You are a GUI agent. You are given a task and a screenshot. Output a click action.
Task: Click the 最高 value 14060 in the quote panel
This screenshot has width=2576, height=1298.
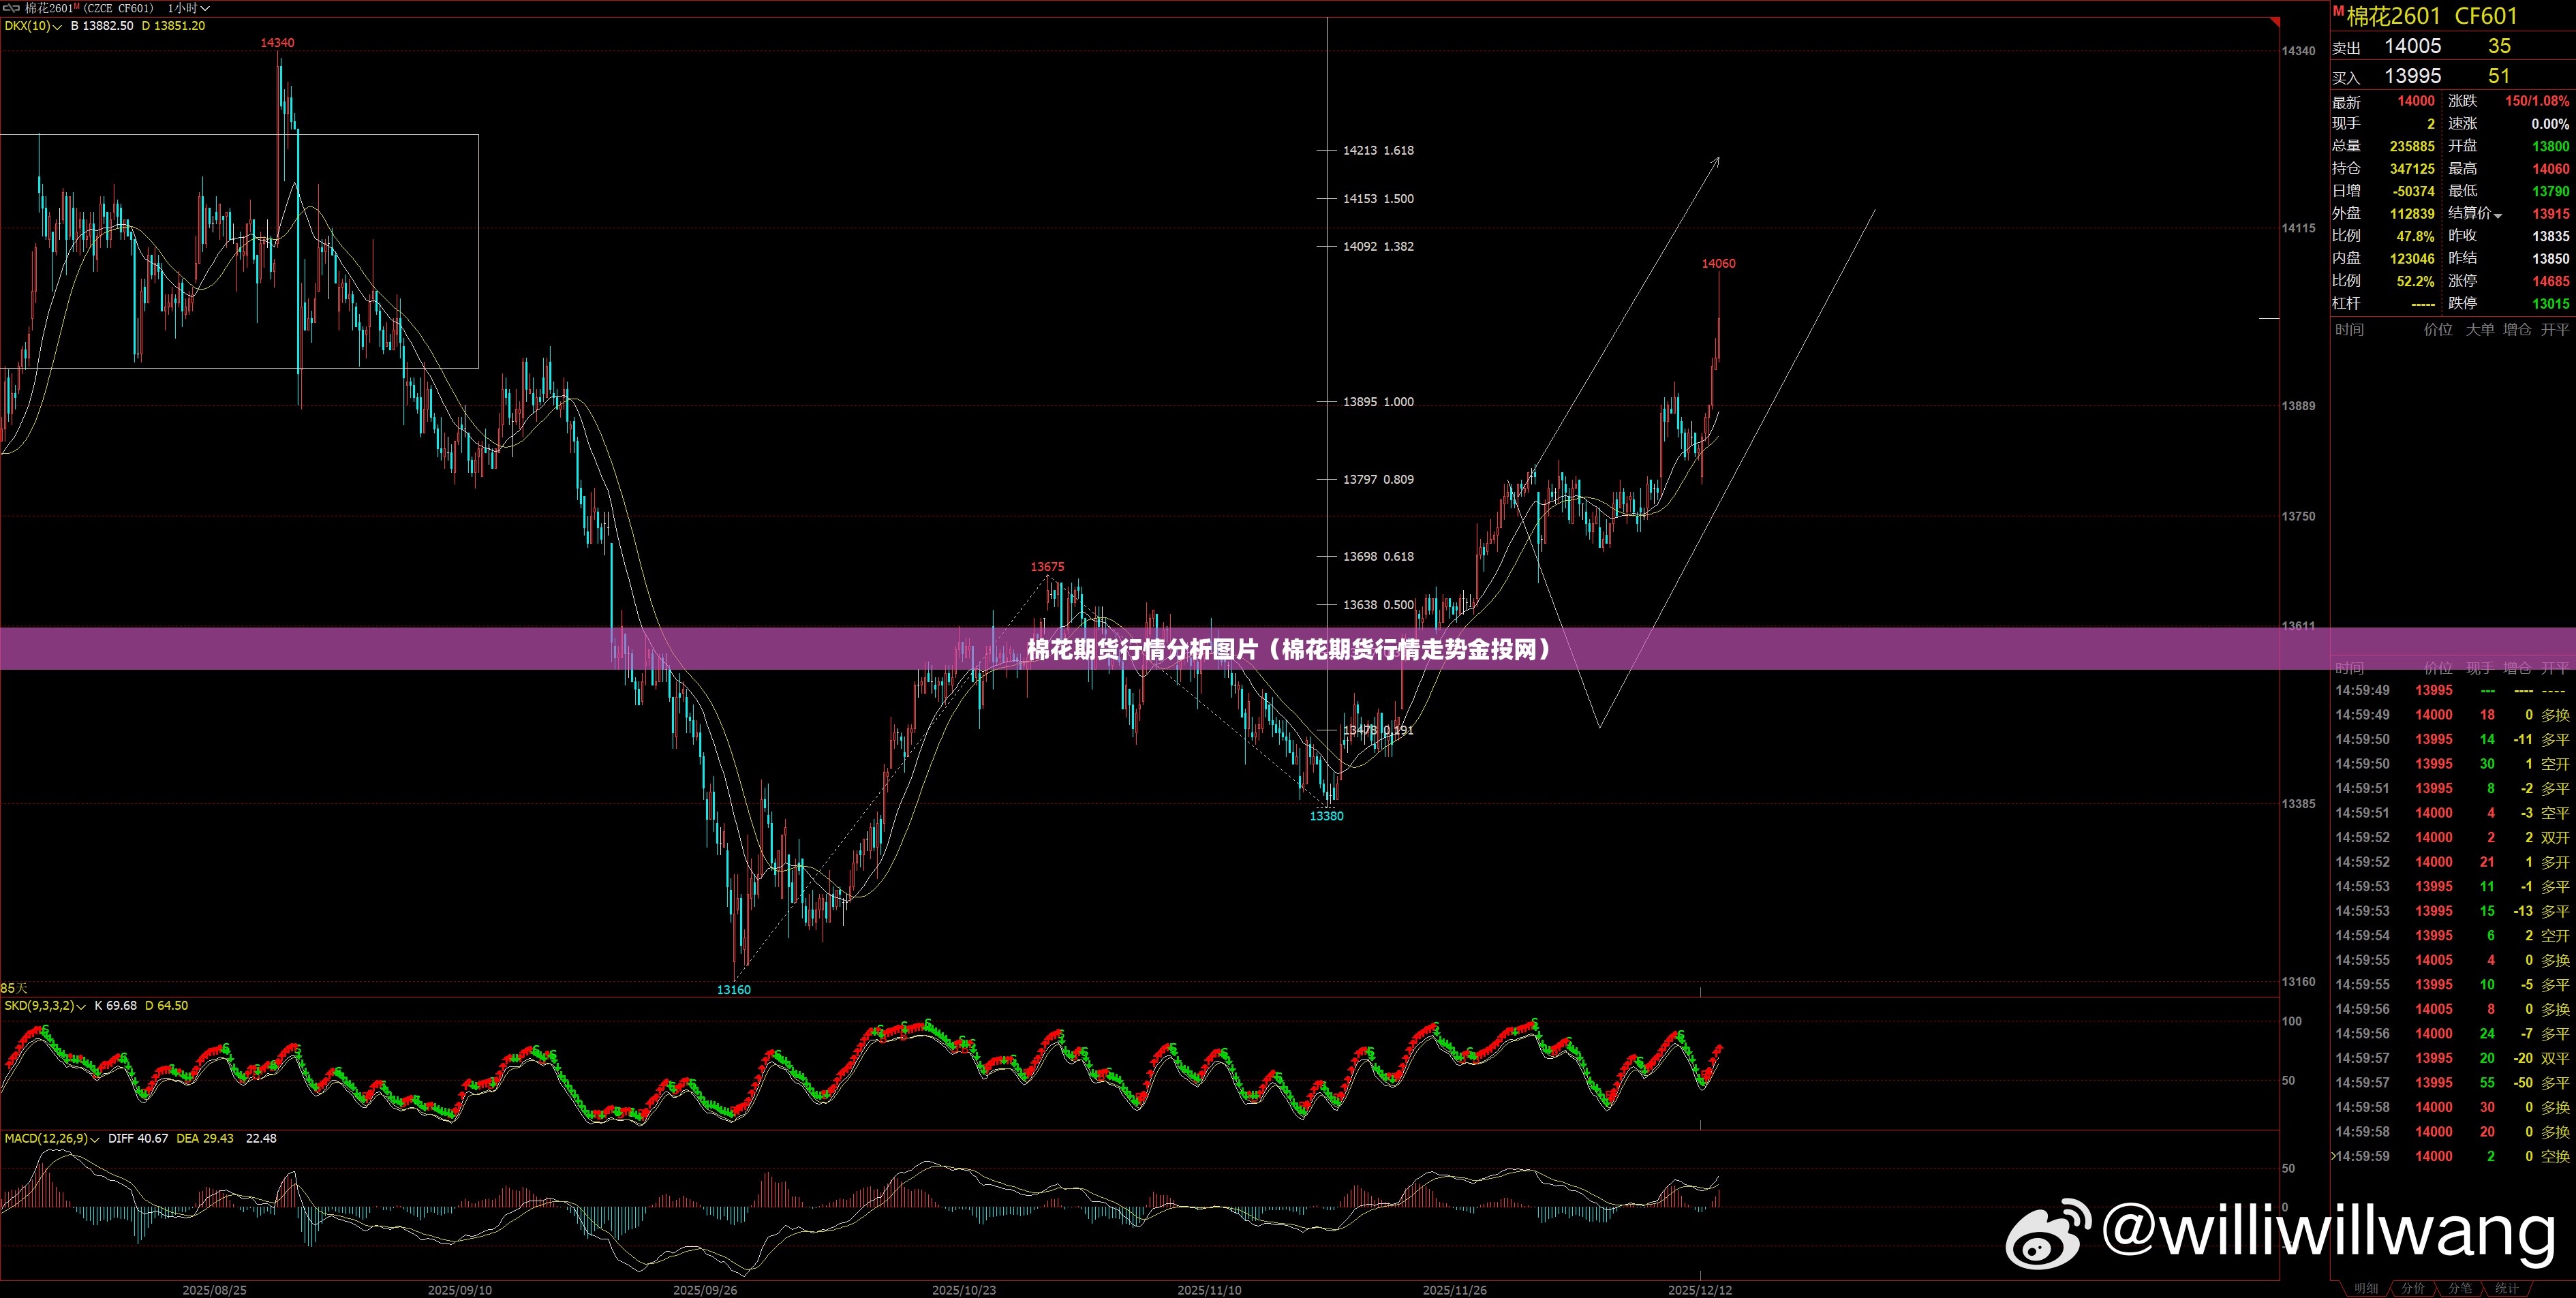[2551, 169]
